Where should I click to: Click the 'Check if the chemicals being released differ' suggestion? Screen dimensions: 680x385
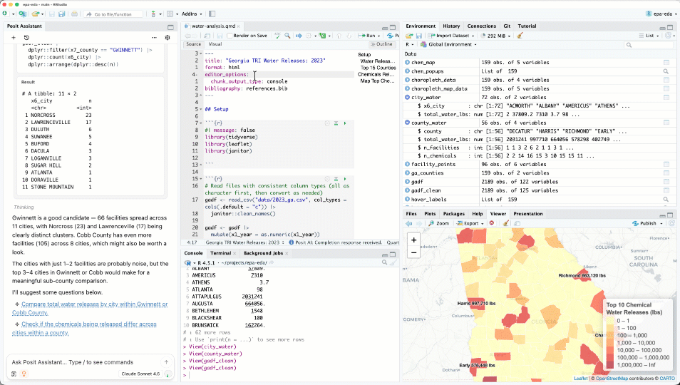click(x=84, y=329)
